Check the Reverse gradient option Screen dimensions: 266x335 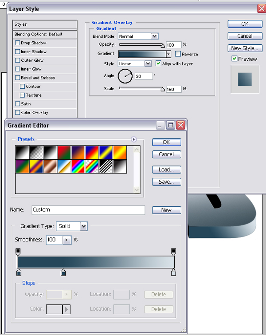(x=178, y=54)
